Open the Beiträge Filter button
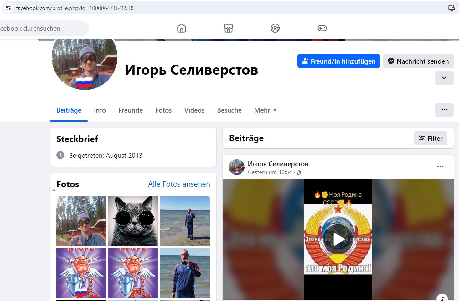Image resolution: width=459 pixels, height=301 pixels. 431,138
